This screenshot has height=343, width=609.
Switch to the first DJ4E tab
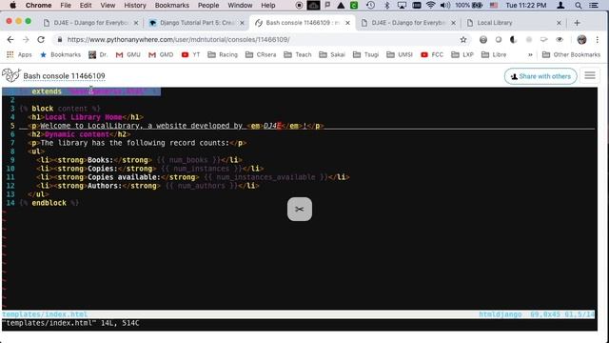tap(90, 23)
